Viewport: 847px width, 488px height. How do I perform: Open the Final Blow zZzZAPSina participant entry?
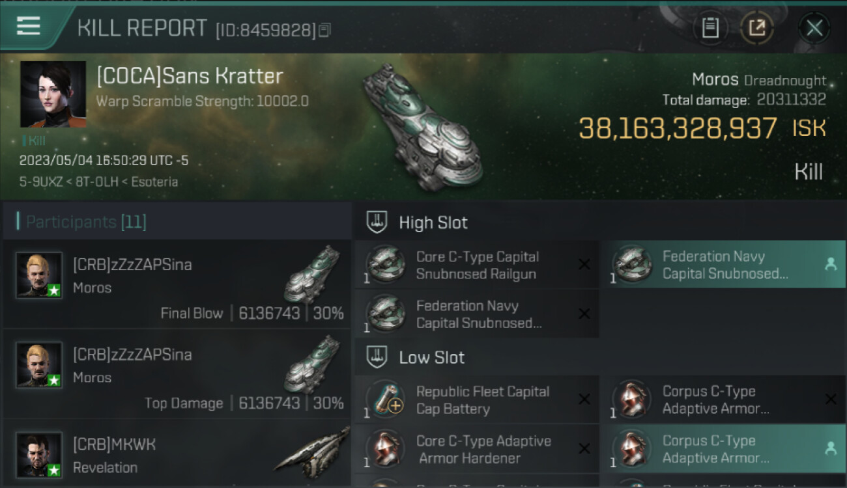[x=176, y=284]
